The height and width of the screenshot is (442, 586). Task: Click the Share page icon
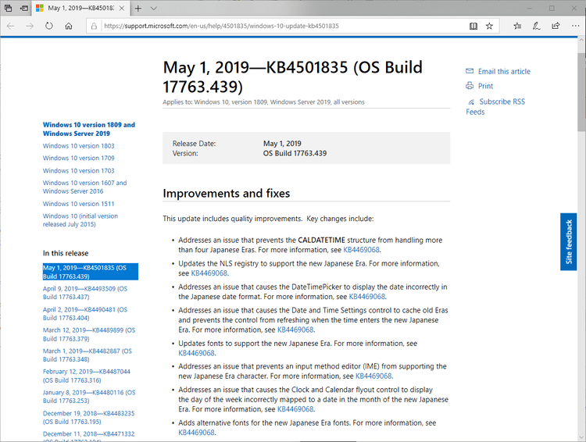(x=556, y=26)
